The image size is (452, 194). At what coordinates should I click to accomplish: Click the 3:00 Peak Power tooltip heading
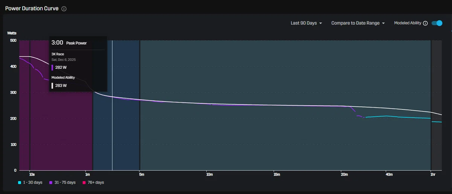69,43
